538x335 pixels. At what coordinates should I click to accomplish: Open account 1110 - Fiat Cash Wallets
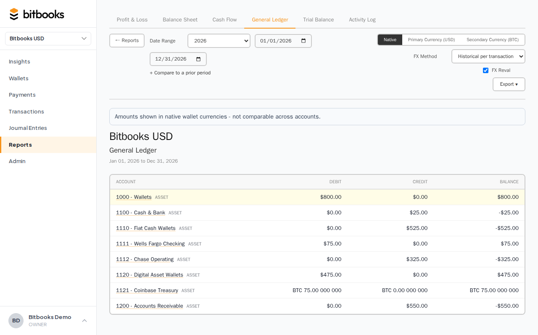click(x=146, y=228)
